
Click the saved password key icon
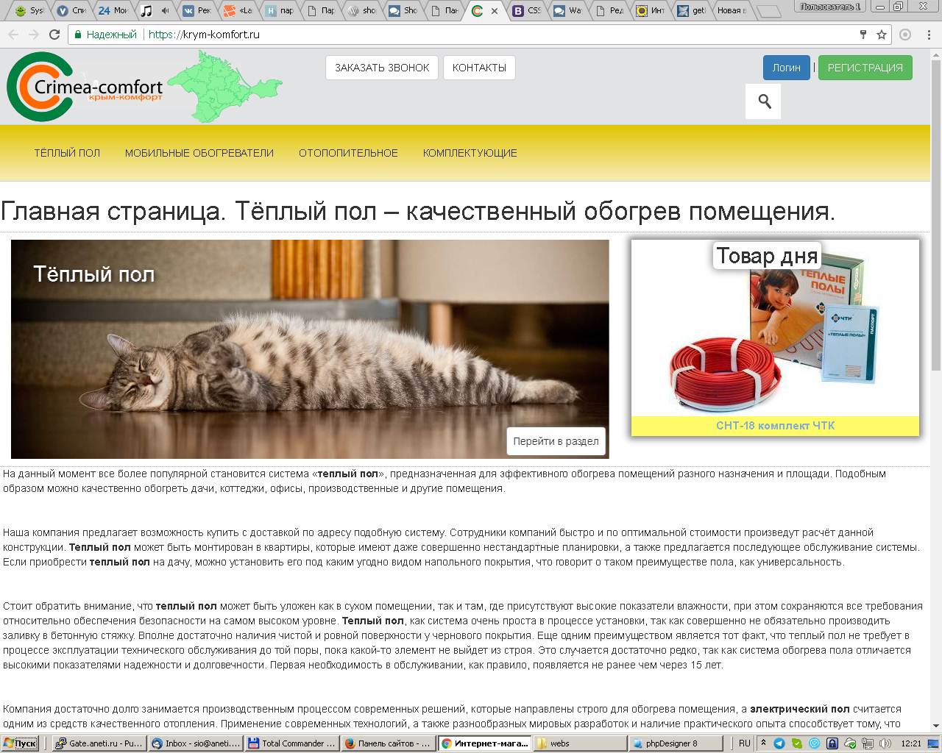tap(863, 35)
